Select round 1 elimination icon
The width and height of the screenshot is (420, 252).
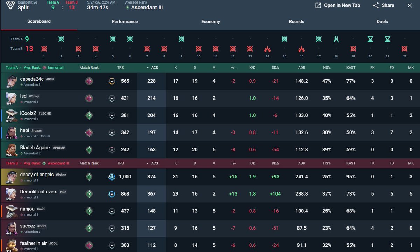click(x=44, y=49)
